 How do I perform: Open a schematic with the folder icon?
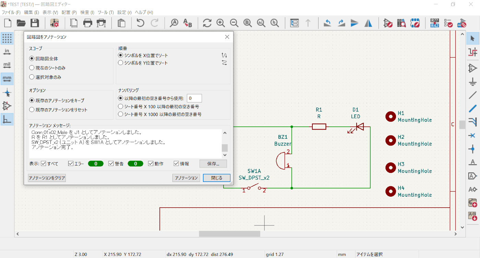point(21,23)
